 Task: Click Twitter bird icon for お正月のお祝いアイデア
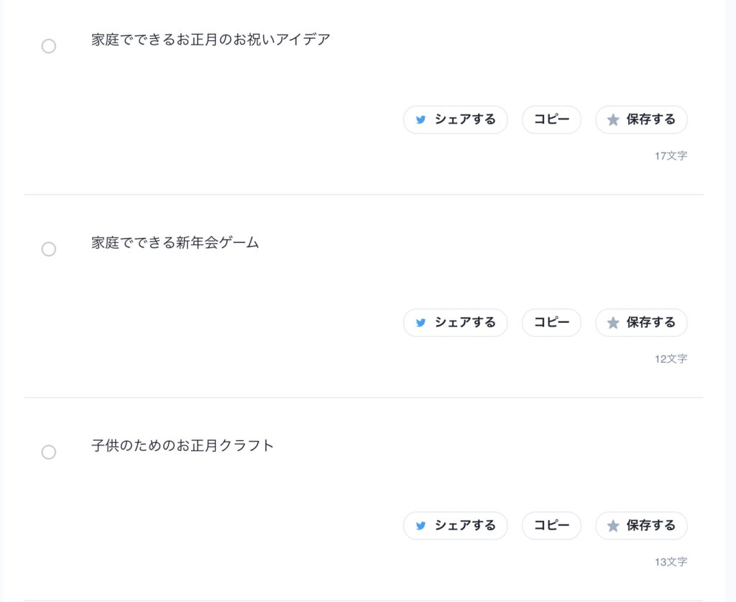point(420,120)
